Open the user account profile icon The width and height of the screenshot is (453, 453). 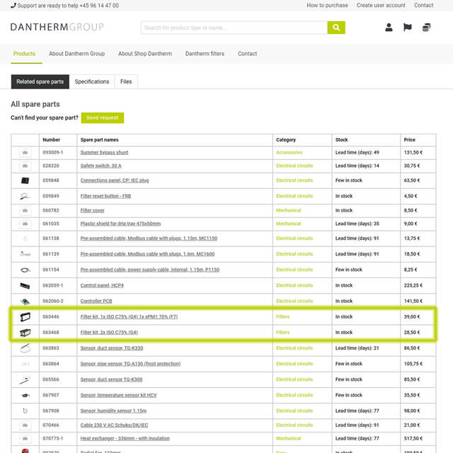click(389, 28)
